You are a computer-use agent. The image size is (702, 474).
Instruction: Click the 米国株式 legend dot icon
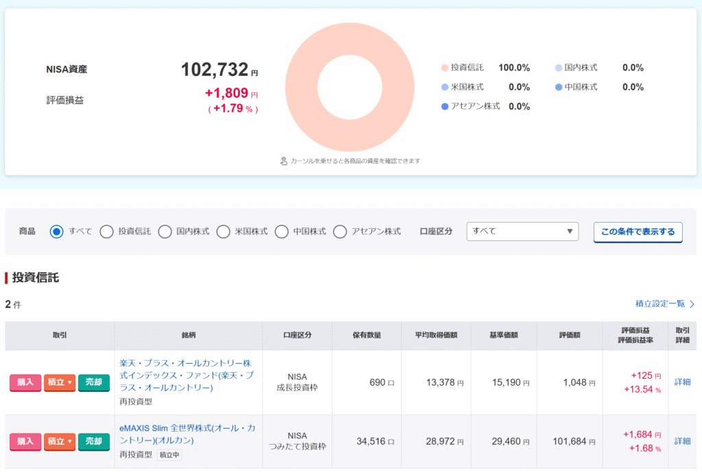point(445,87)
